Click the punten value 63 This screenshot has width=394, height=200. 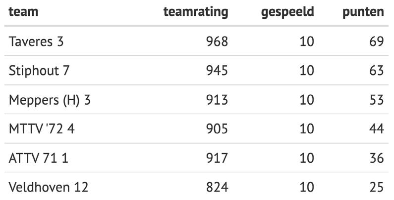coord(377,70)
